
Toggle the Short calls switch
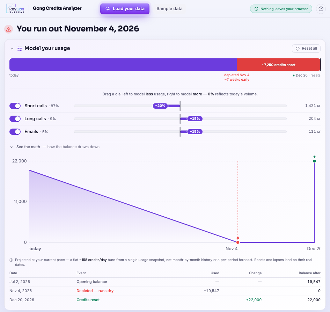pyautogui.click(x=15, y=106)
